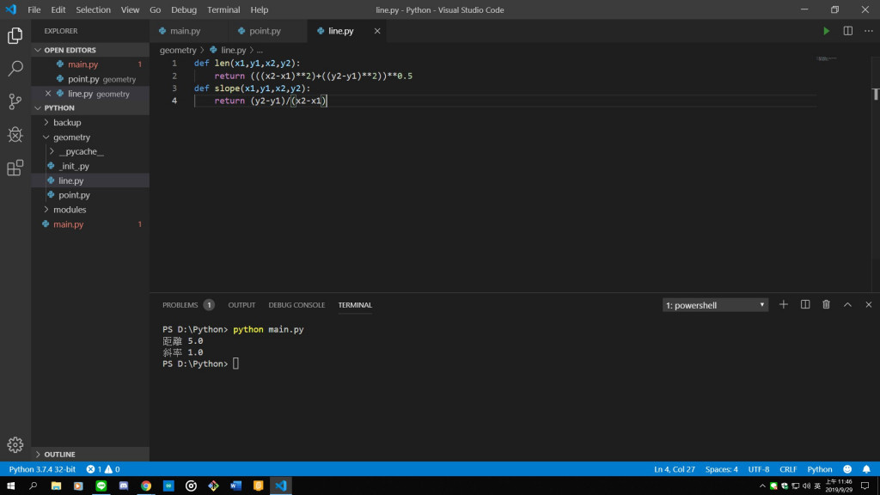The width and height of the screenshot is (880, 495).
Task: Kill terminal using trash icon
Action: (826, 305)
